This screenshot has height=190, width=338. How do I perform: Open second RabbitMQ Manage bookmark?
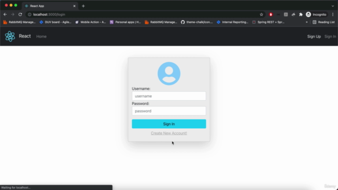161,22
